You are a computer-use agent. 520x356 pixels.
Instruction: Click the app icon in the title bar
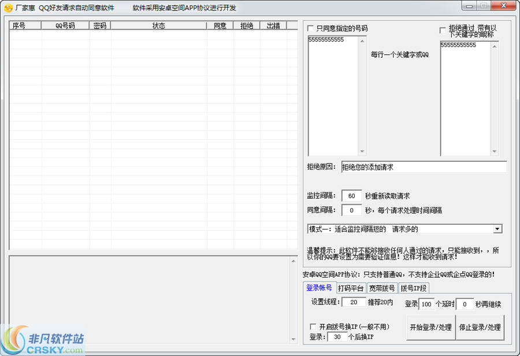pyautogui.click(x=8, y=8)
